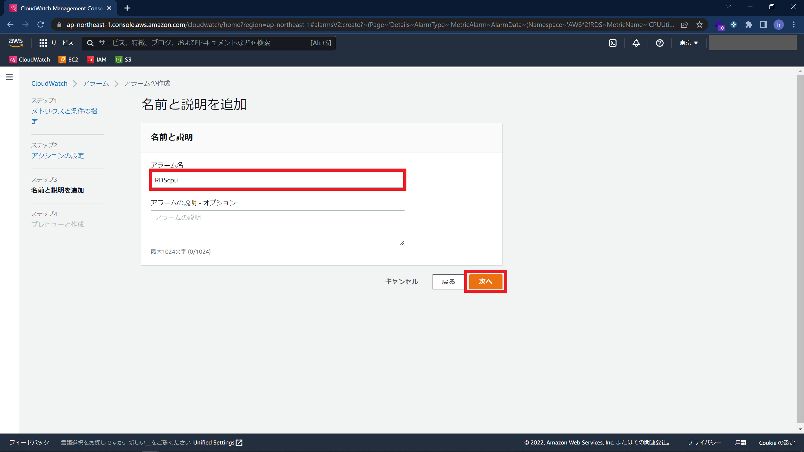Image resolution: width=804 pixels, height=452 pixels.
Task: Open EC2 favorite shortcut
Action: pos(68,60)
